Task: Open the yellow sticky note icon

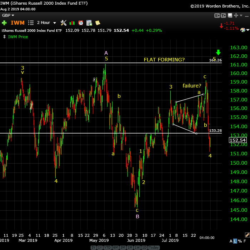Action: tap(98, 23)
